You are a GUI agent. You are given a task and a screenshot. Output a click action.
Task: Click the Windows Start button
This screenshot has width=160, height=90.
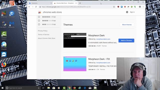coord(2,88)
